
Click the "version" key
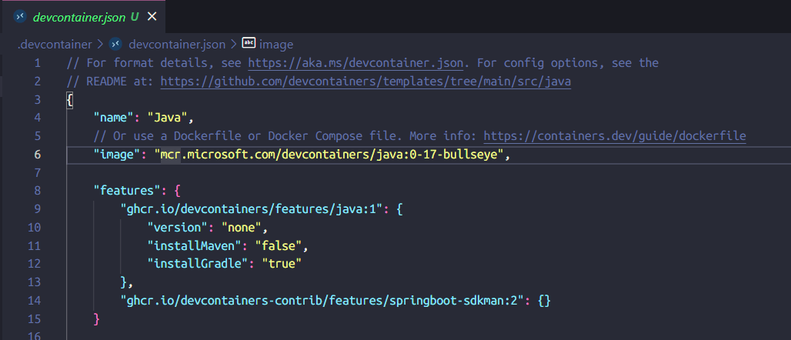click(x=177, y=227)
